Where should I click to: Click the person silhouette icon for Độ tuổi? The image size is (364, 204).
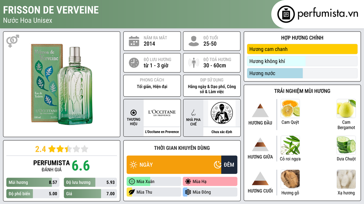point(194,41)
